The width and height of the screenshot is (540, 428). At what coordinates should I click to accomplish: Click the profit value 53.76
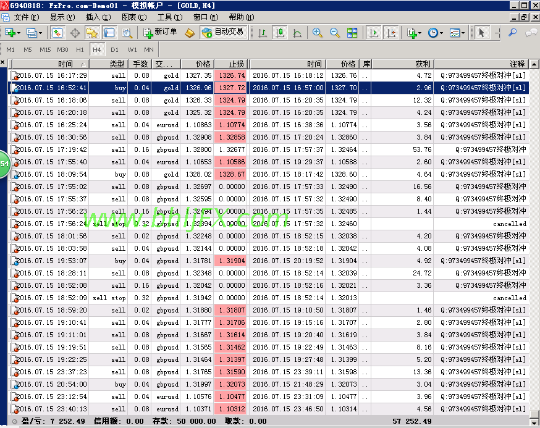pyautogui.click(x=422, y=149)
